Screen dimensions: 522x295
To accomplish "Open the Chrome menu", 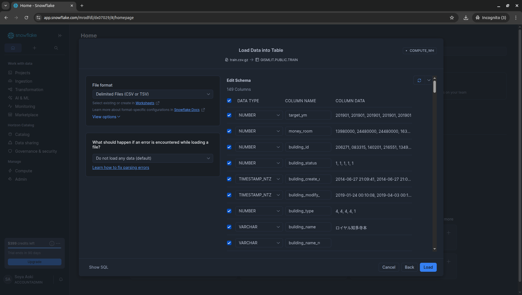I will (x=516, y=18).
